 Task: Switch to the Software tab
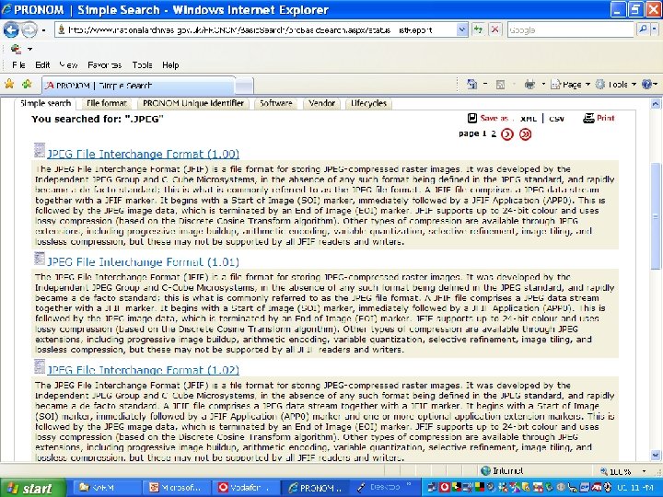click(276, 103)
